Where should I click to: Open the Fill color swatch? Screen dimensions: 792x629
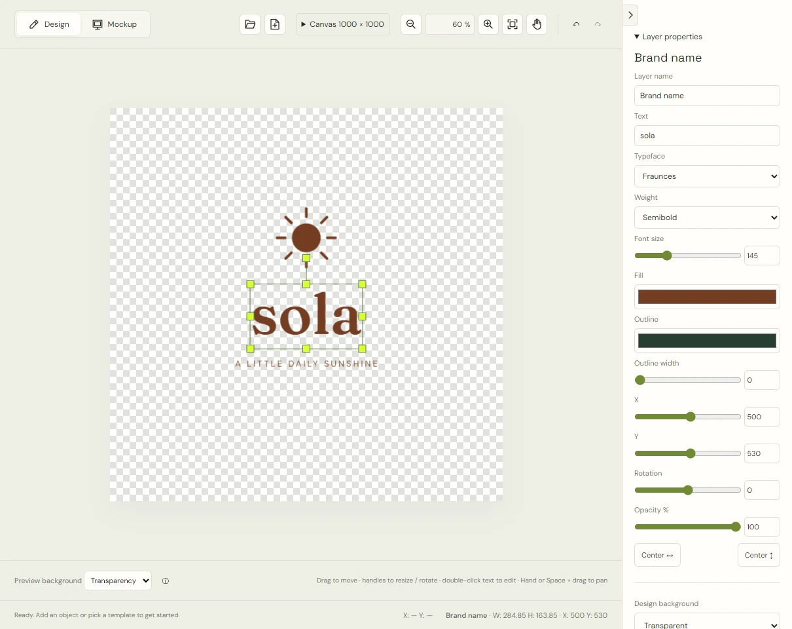coord(707,297)
